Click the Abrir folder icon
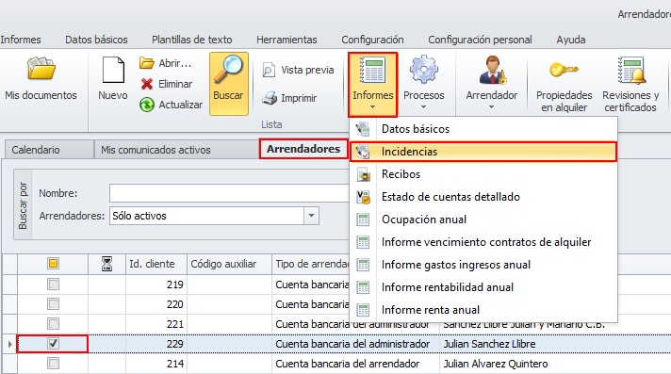671x374 pixels. [147, 63]
